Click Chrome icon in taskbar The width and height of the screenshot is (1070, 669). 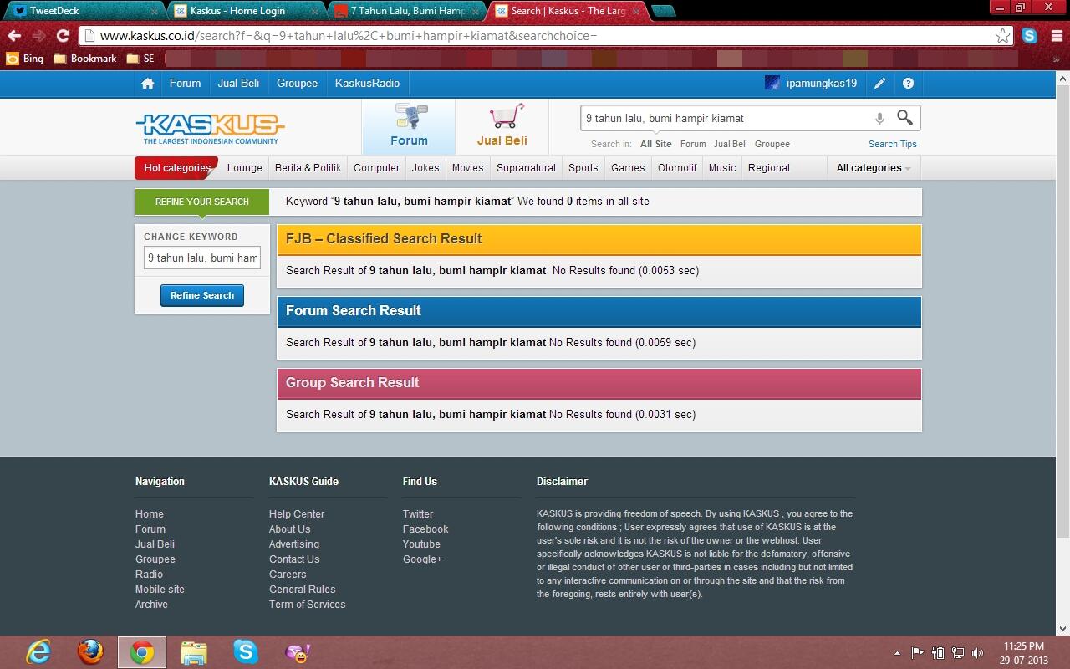142,651
